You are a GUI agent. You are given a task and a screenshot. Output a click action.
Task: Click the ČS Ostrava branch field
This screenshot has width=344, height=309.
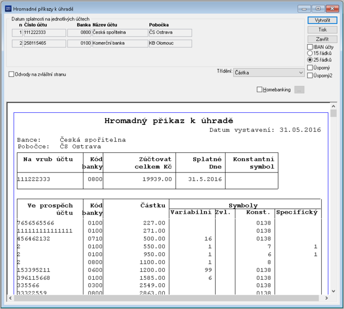coord(170,32)
